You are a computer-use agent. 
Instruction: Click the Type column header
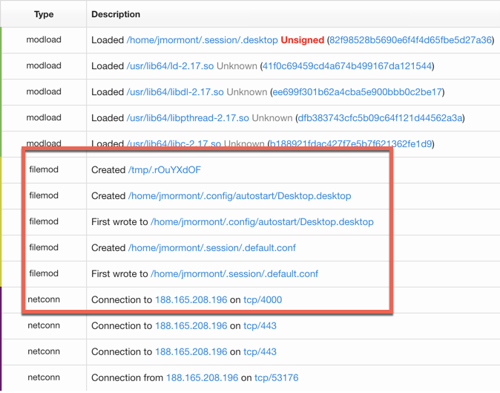click(x=44, y=14)
